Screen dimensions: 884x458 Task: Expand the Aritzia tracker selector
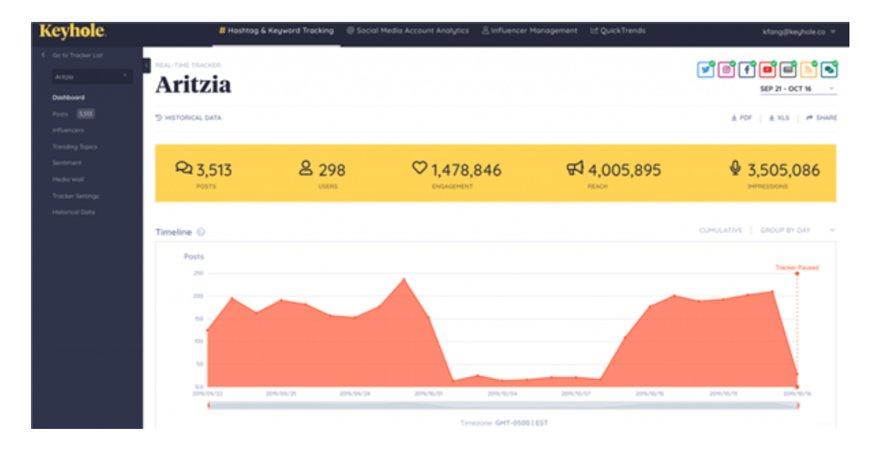coord(92,76)
